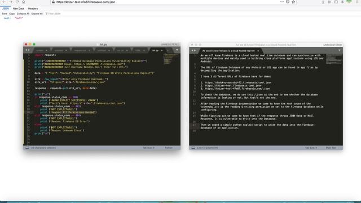Click Line/Column indicator in right status bar
Image resolution: width=361 pixels, height=203 pixels.
click(x=207, y=148)
